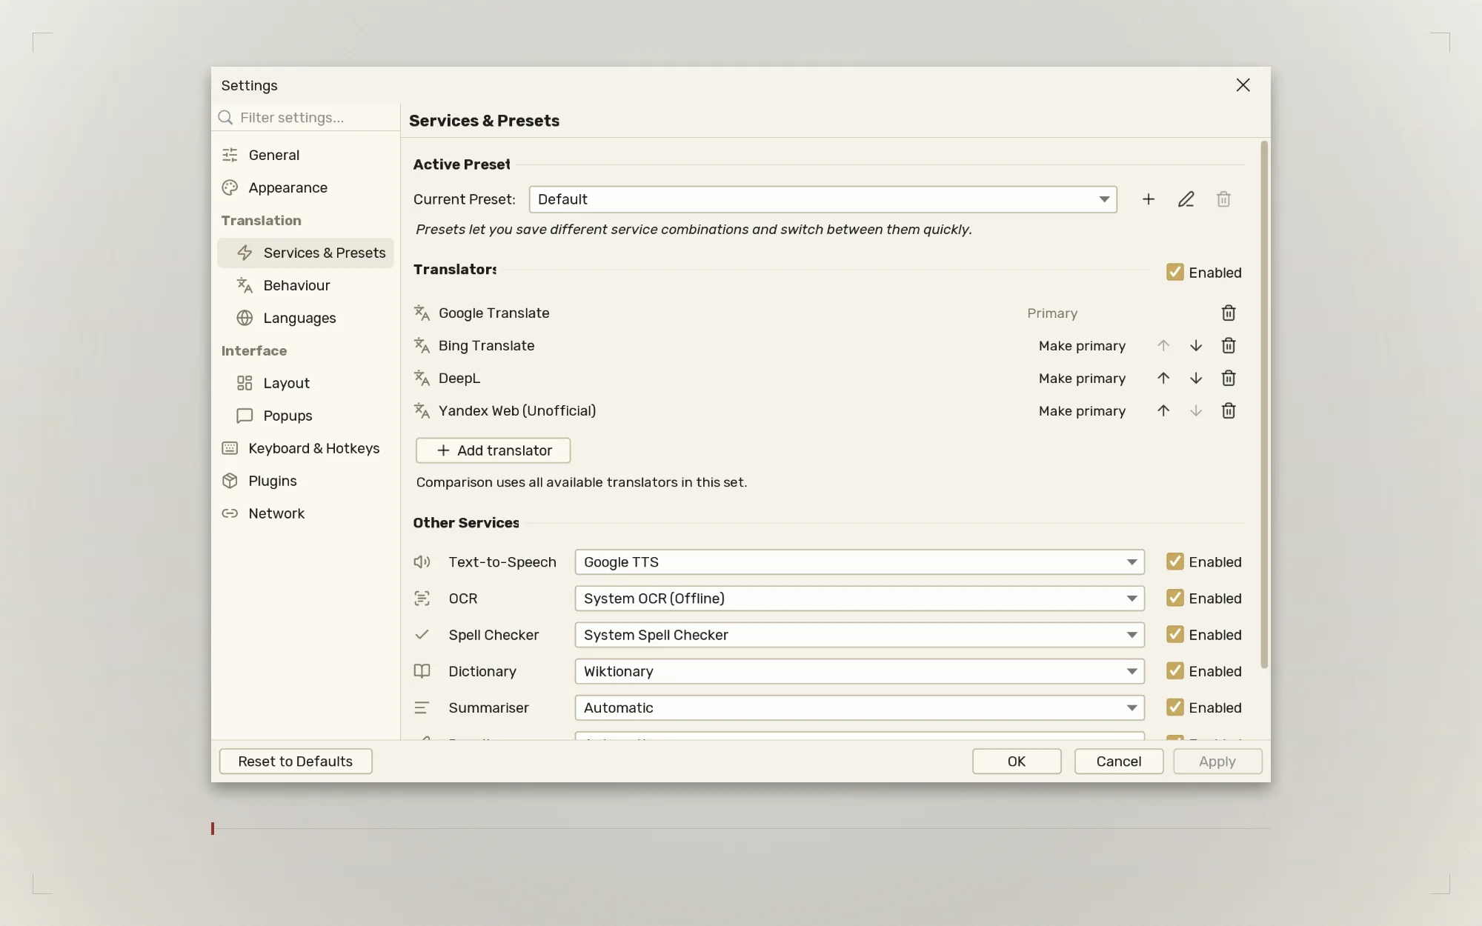1482x926 pixels.
Task: Delete DeepL from translators
Action: (x=1229, y=379)
